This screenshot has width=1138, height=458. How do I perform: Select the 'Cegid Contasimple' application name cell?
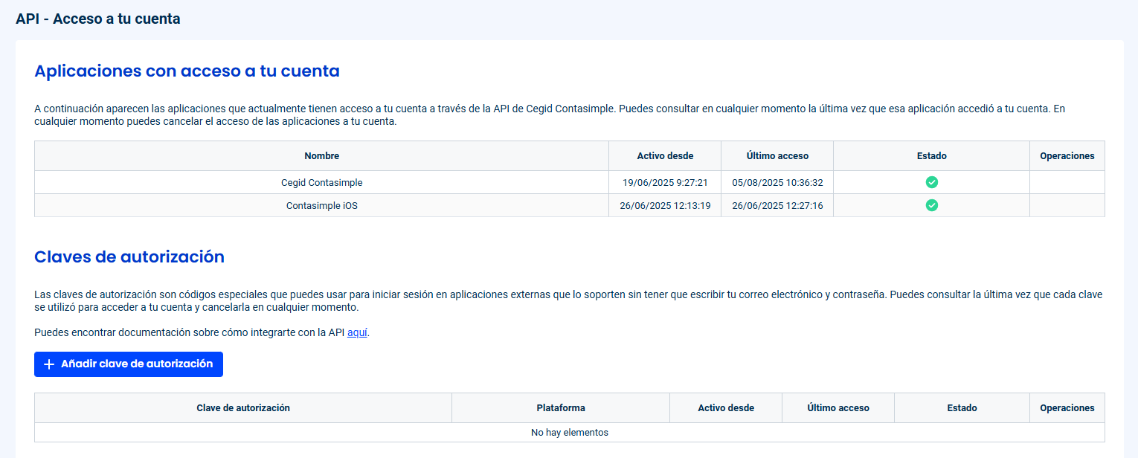(x=321, y=182)
